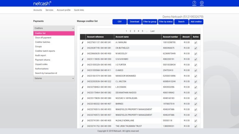Screen dimensions: 239x134
Task: Go to Groups in sidebar
Action: (38, 47)
